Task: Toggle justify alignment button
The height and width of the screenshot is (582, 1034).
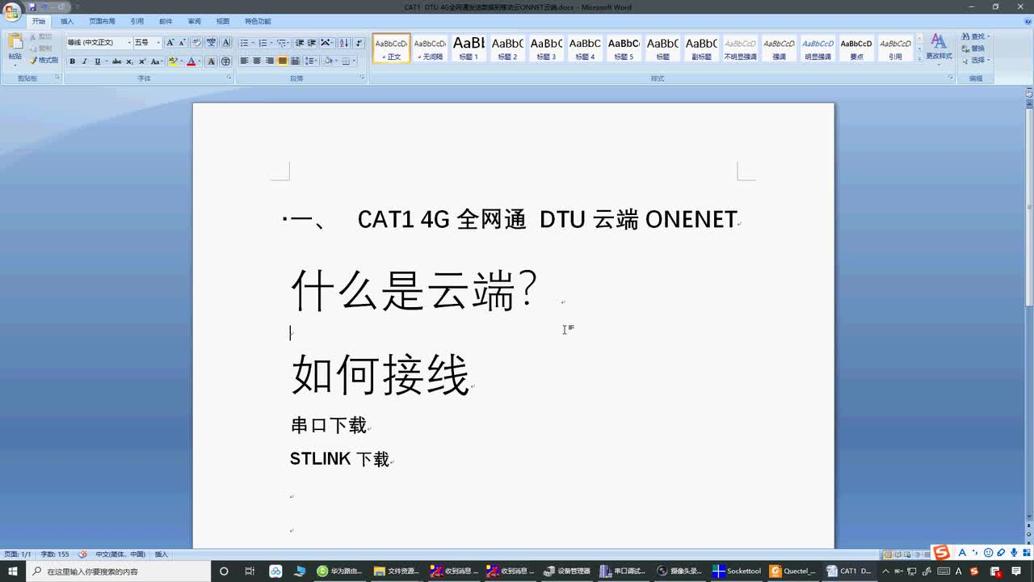Action: (283, 61)
